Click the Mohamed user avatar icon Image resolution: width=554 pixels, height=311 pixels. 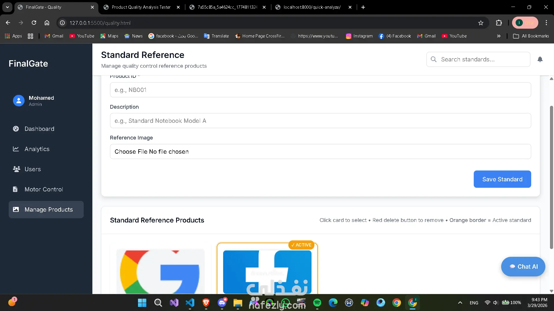click(x=19, y=101)
